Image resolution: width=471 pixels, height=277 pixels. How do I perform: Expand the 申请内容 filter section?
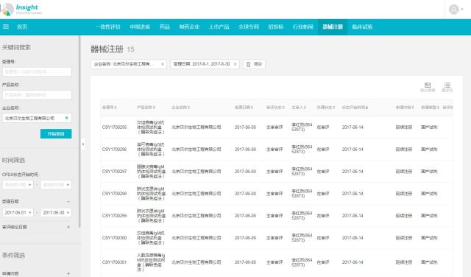[x=68, y=273]
